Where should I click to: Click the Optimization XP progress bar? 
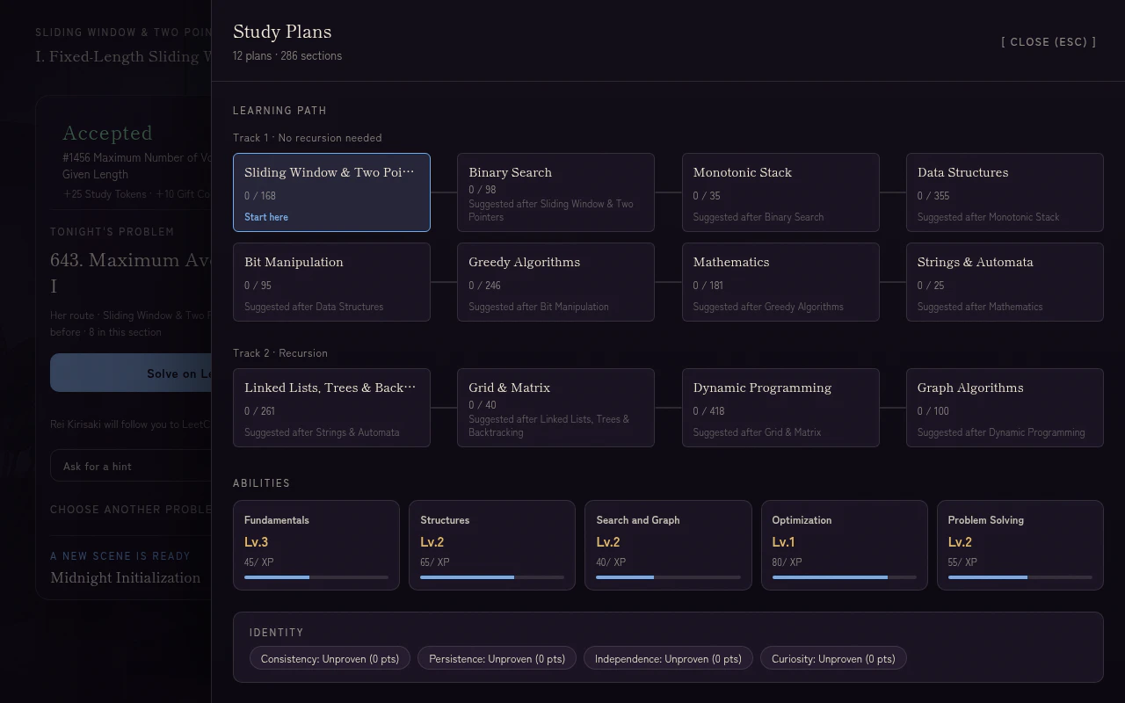(845, 577)
